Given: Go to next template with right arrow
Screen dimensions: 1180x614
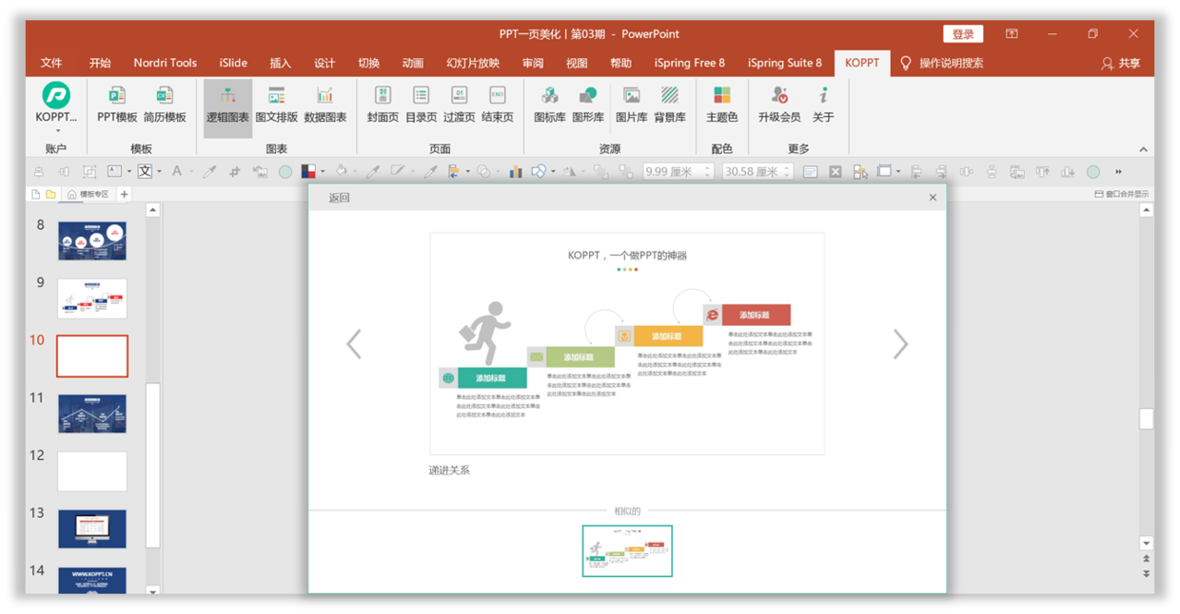Looking at the screenshot, I should (x=900, y=344).
